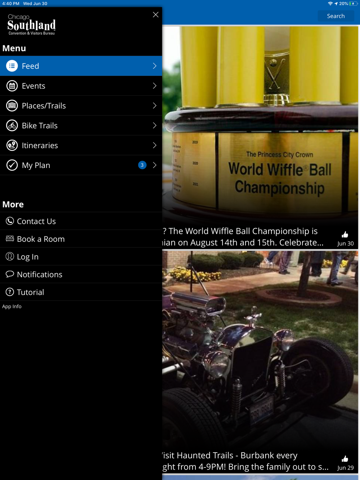Viewport: 360px width, 480px height.
Task: Click the Events calendar icon
Action: pos(12,86)
